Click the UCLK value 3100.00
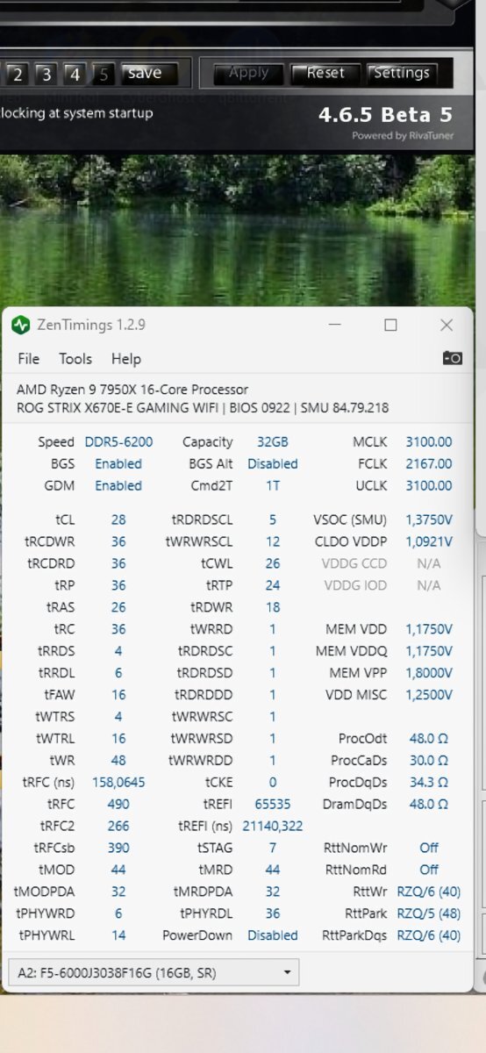Image resolution: width=486 pixels, height=1053 pixels. tap(429, 485)
